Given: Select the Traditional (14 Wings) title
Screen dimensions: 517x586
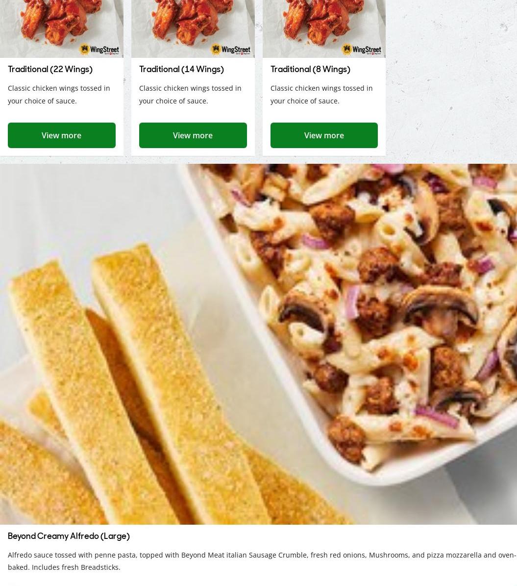Looking at the screenshot, I should click(x=181, y=70).
